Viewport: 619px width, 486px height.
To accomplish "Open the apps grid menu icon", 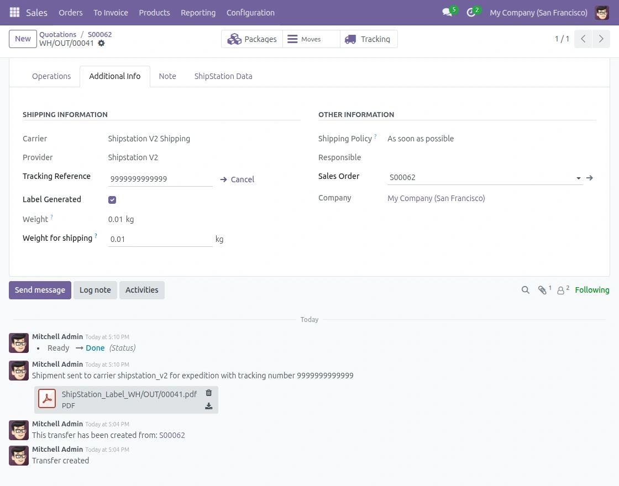I will tap(14, 12).
